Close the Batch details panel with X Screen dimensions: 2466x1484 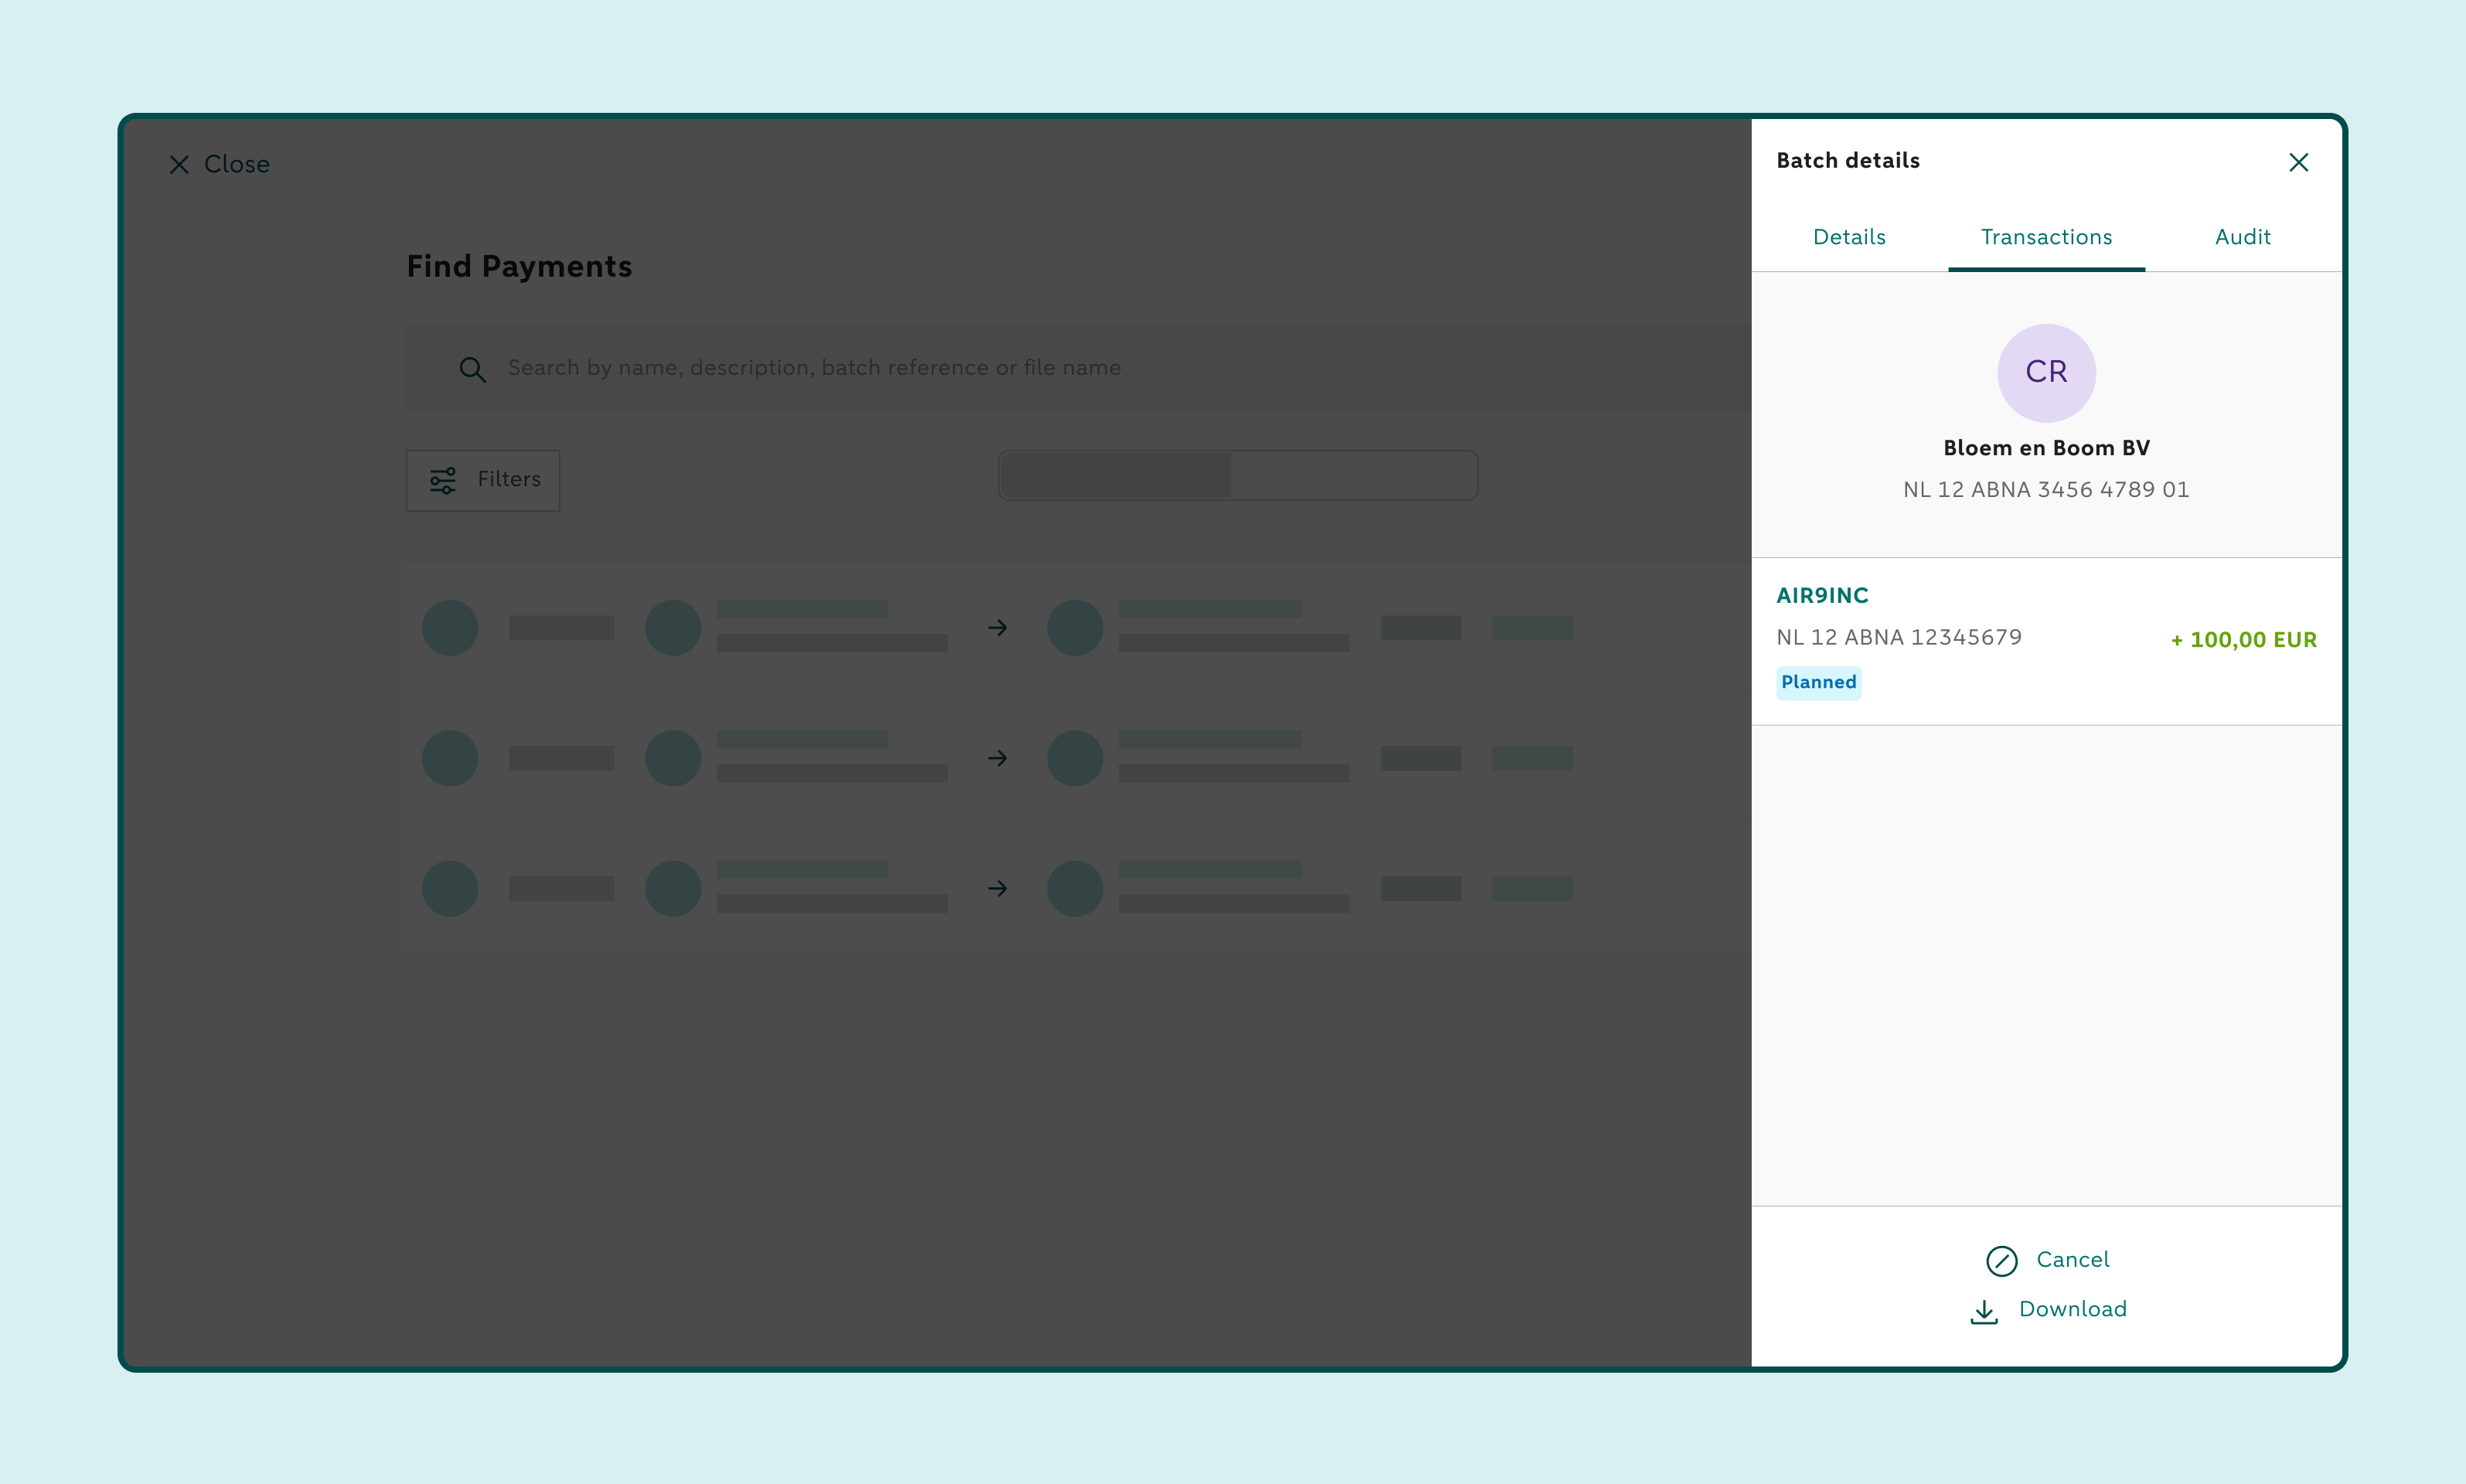2298,163
